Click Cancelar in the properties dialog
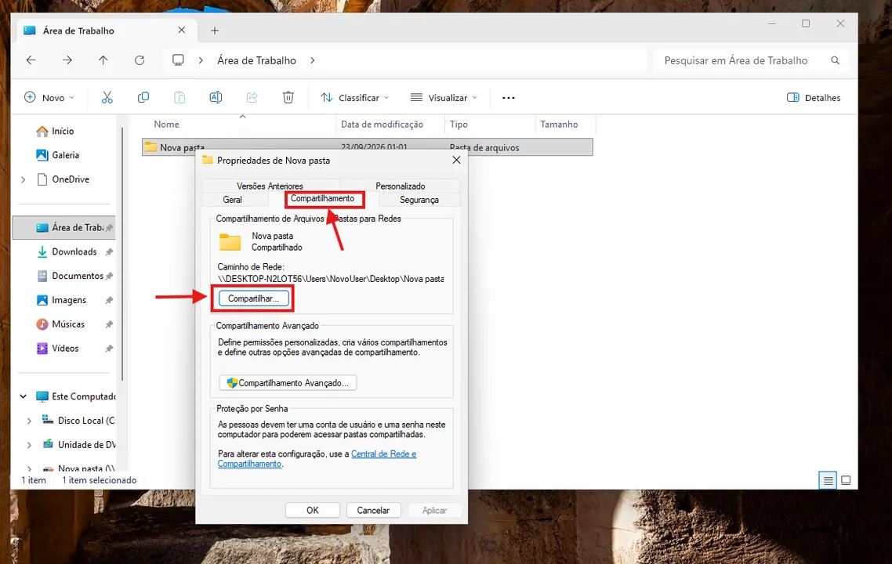 [373, 510]
